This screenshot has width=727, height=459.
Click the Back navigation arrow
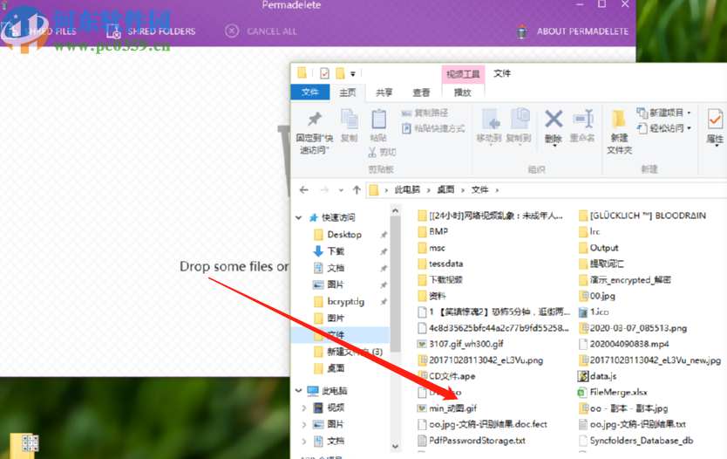(303, 190)
